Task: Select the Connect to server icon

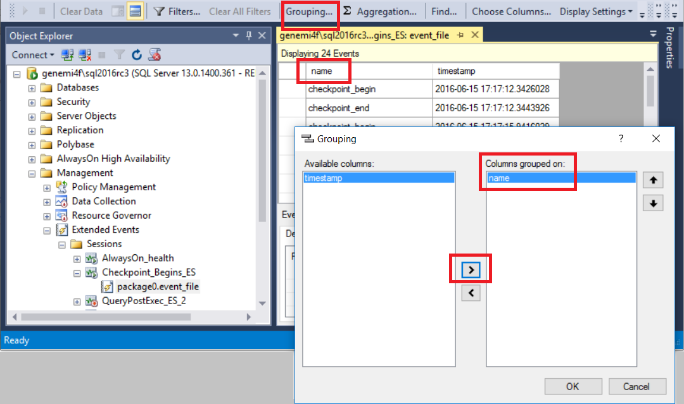Action: tap(67, 55)
